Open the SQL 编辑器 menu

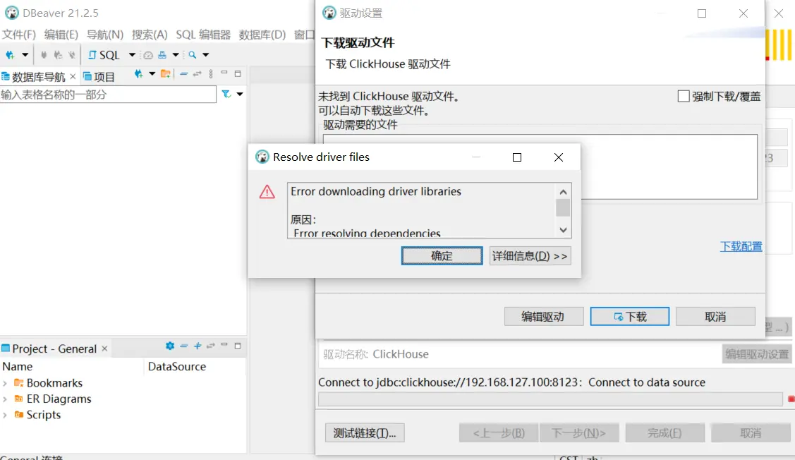click(203, 35)
